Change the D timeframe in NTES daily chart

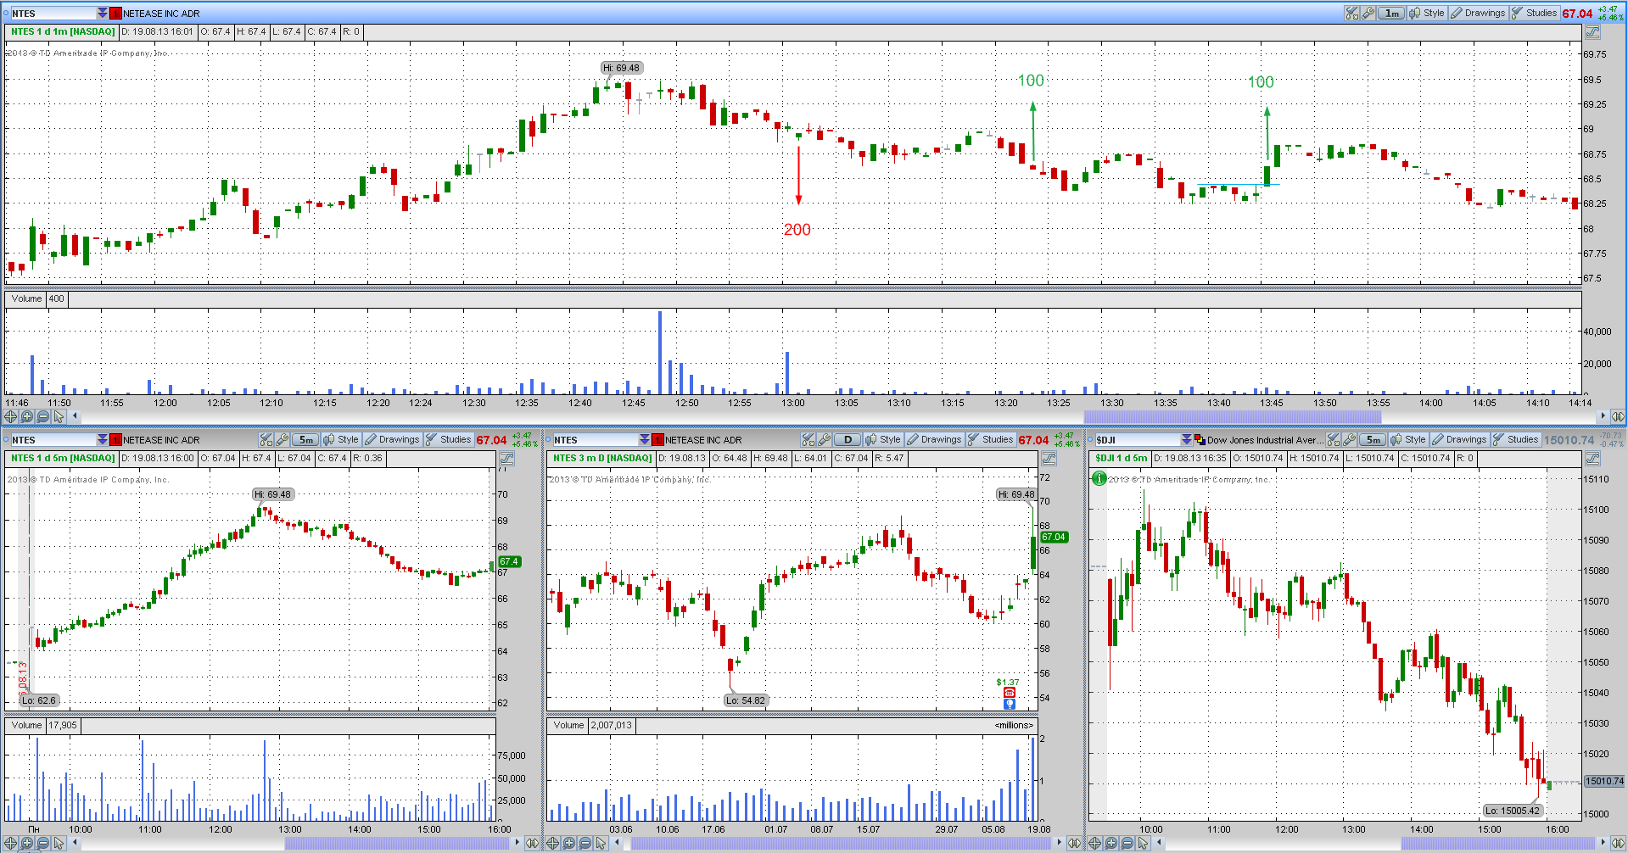[x=848, y=439]
